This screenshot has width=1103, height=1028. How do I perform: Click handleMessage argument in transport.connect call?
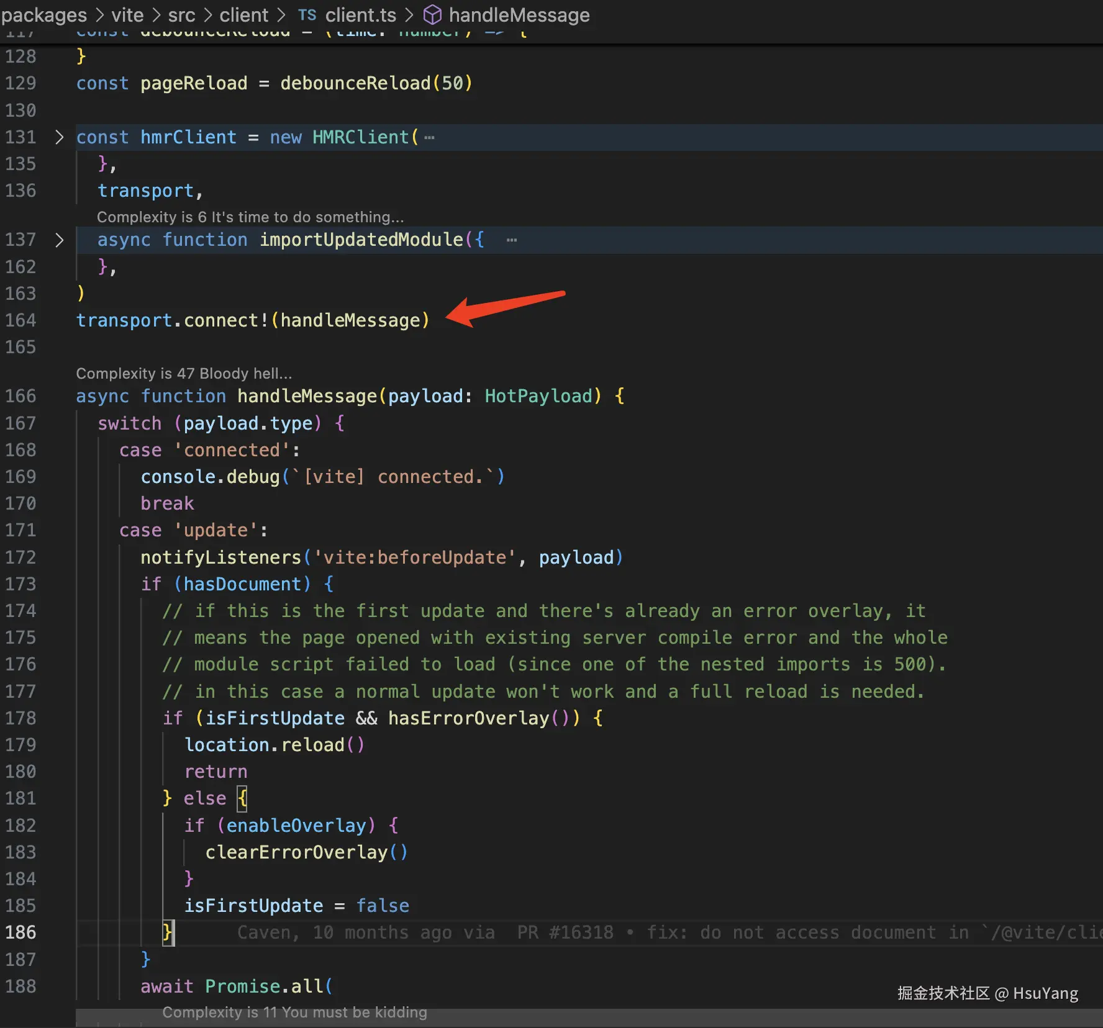tap(350, 320)
